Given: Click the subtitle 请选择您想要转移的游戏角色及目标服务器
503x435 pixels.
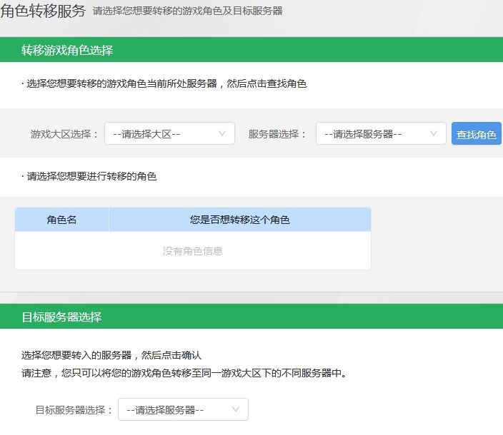Looking at the screenshot, I should (x=187, y=11).
